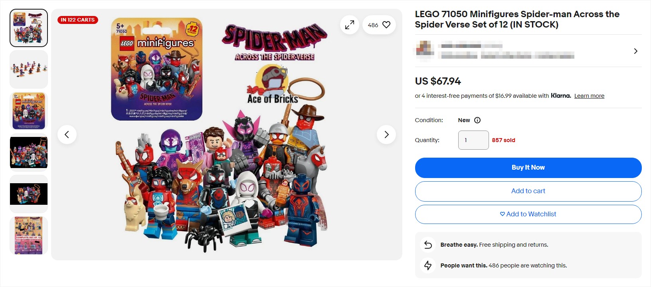Go back using the left gallery arrow
651x287 pixels.
click(67, 135)
